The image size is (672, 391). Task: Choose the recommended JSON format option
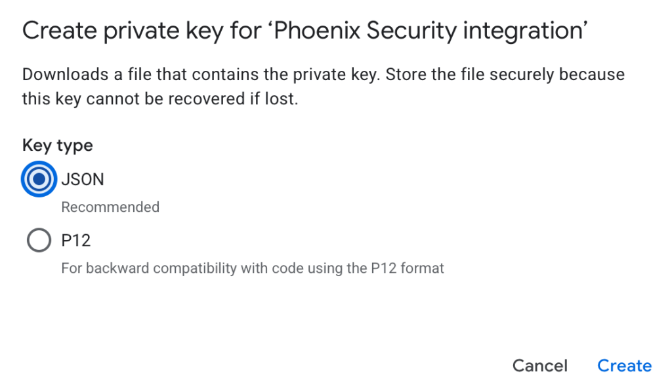[x=39, y=179]
